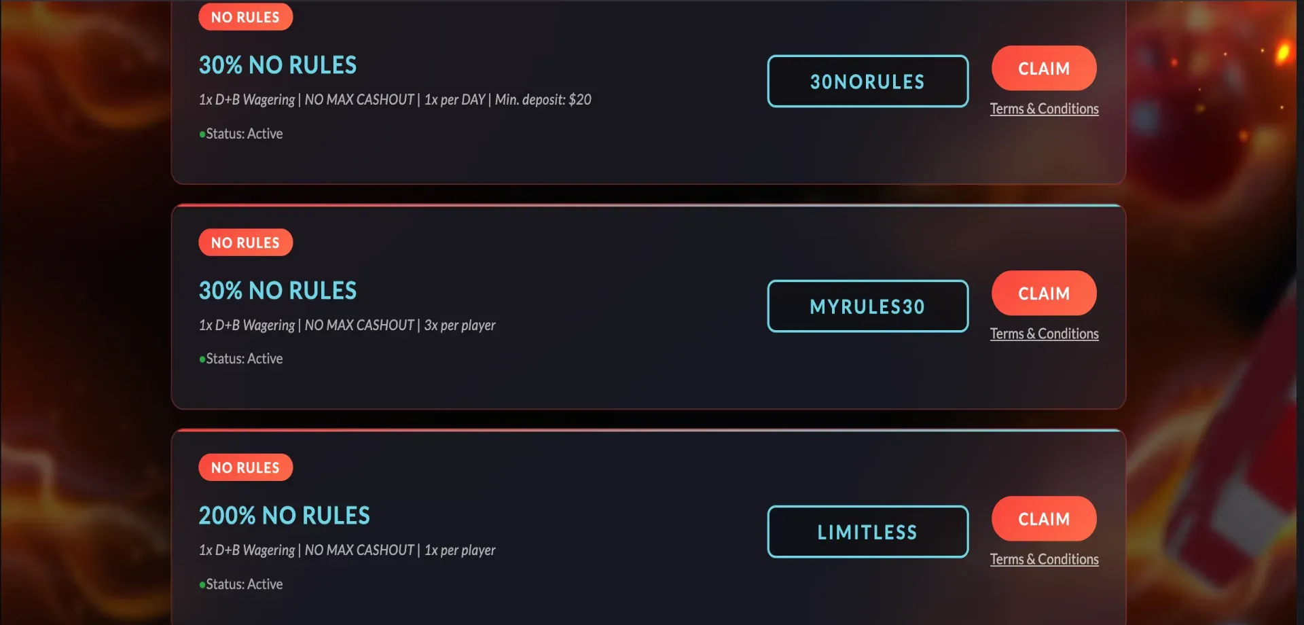Claim the LIMITLESS 200% bonus

1043,519
